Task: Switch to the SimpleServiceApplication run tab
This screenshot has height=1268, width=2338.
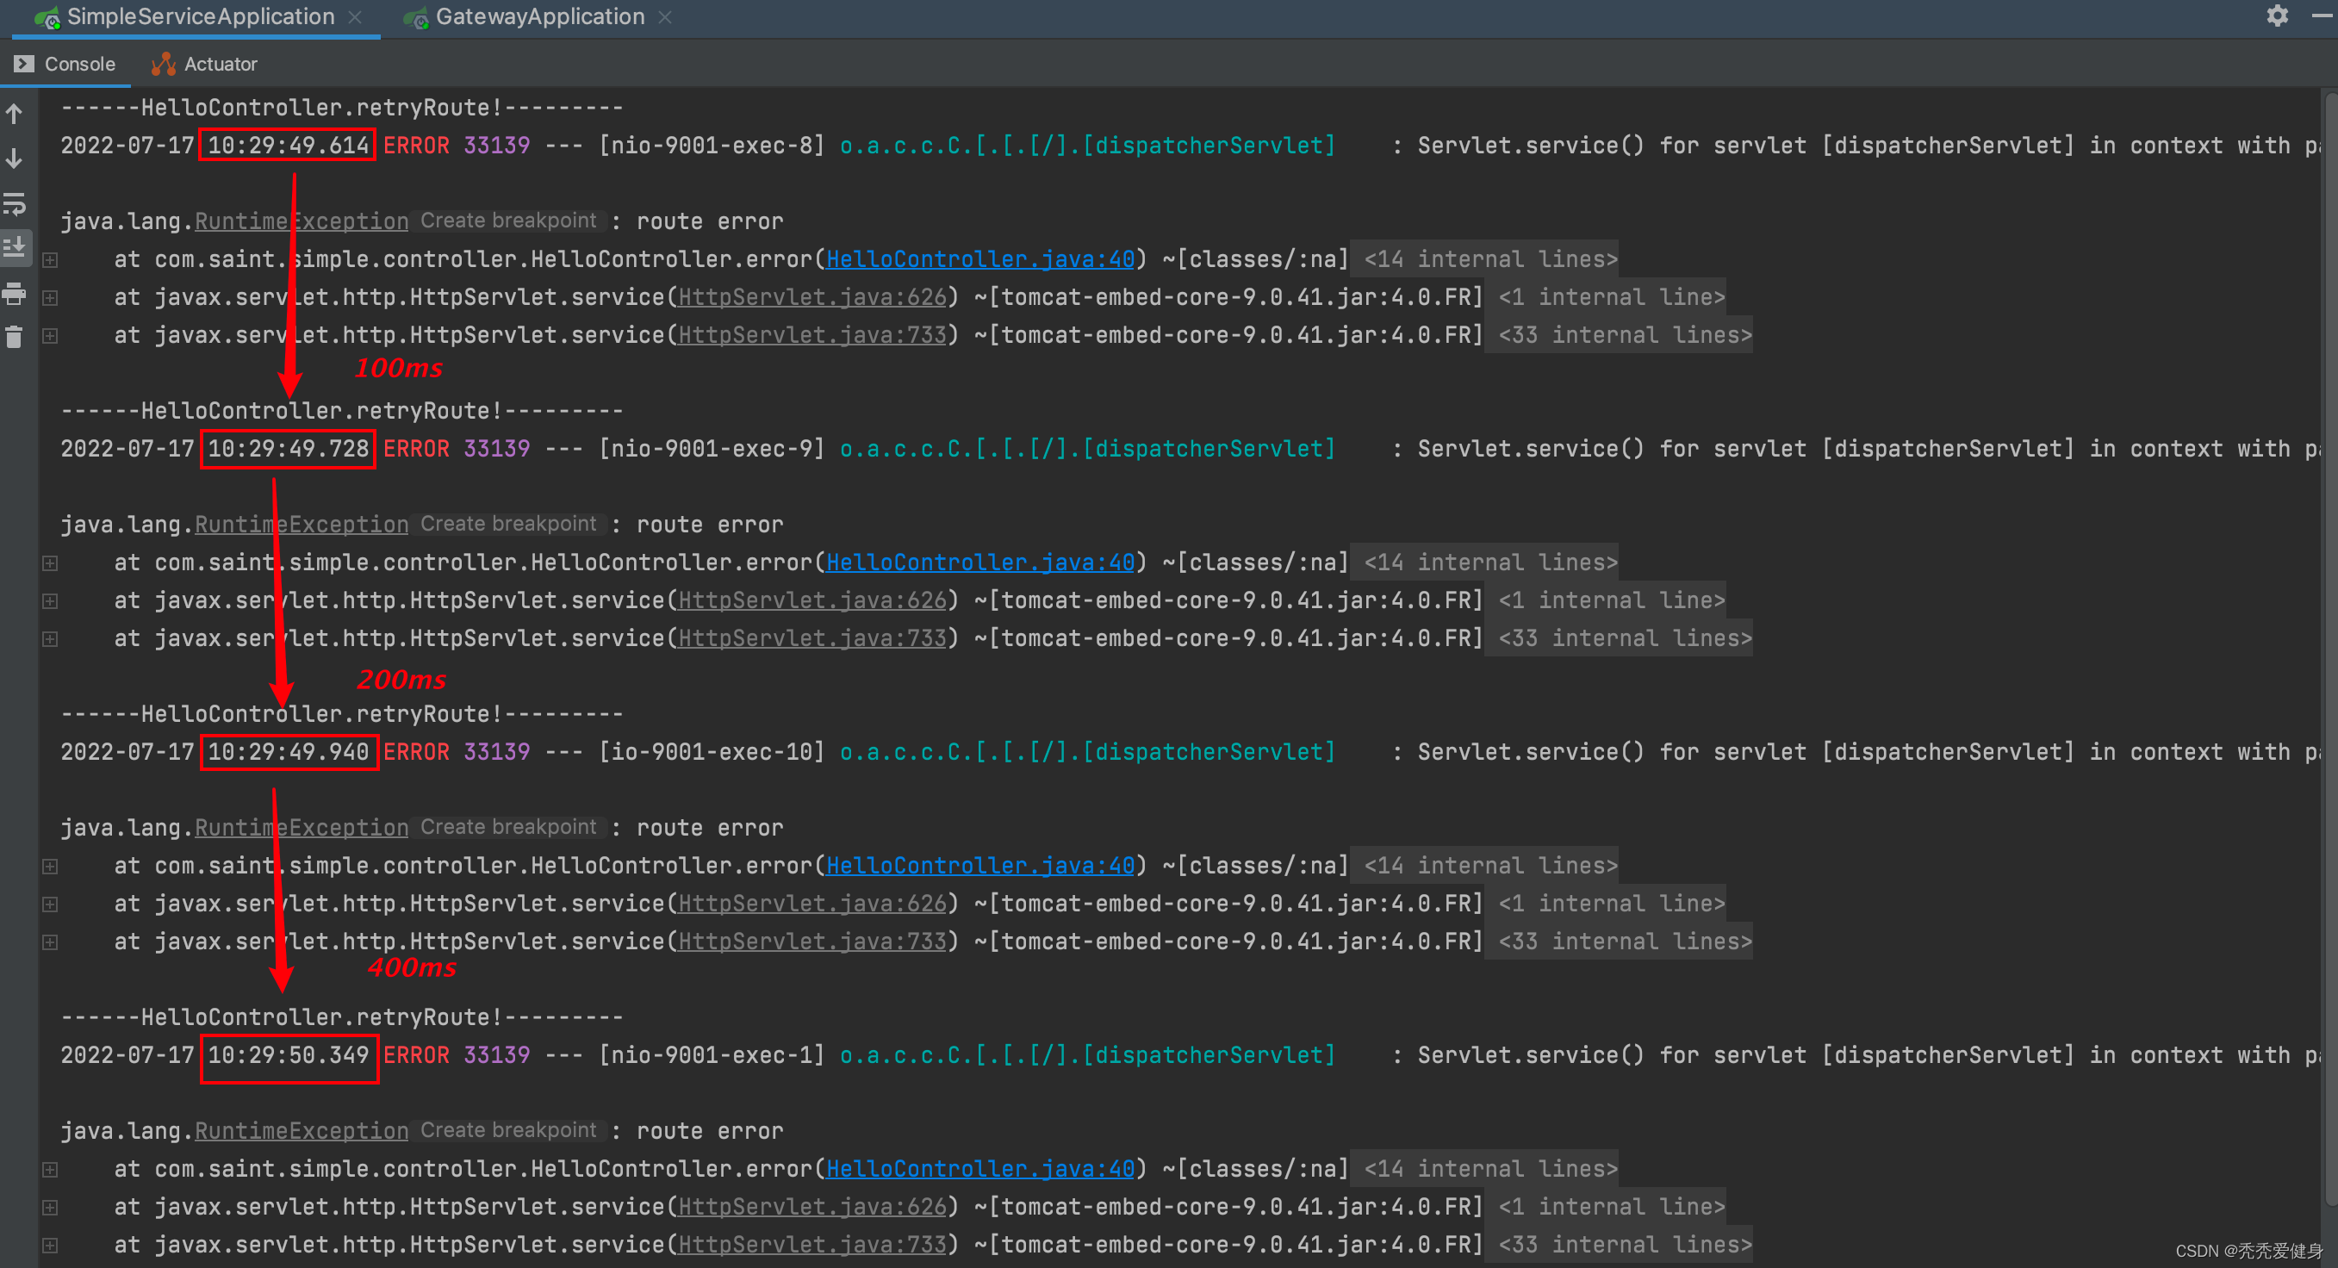Action: pyautogui.click(x=200, y=17)
